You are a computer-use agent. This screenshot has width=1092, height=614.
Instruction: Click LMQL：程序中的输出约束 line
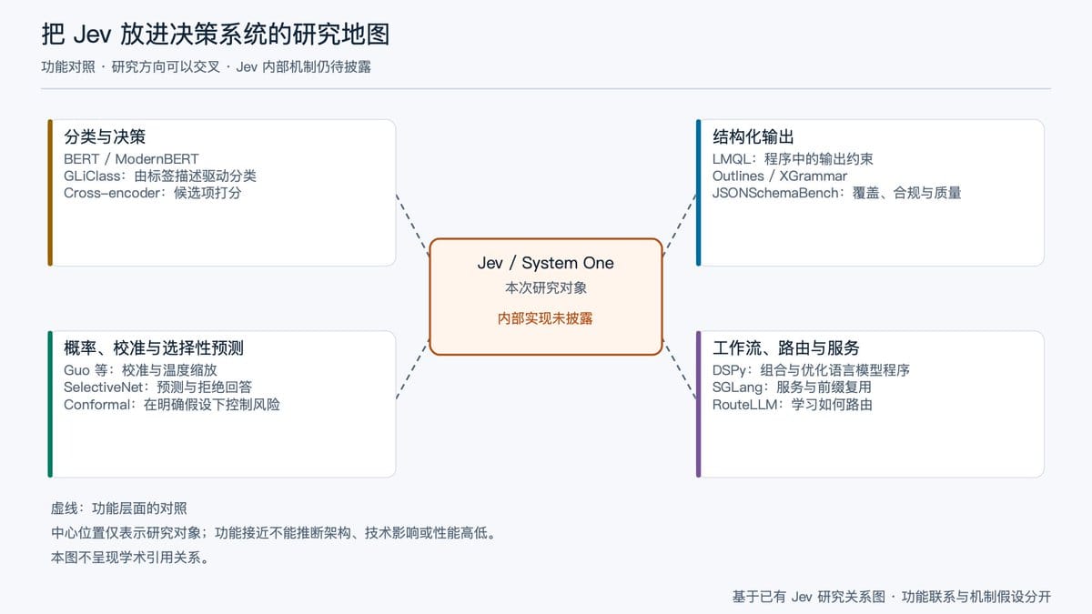793,159
